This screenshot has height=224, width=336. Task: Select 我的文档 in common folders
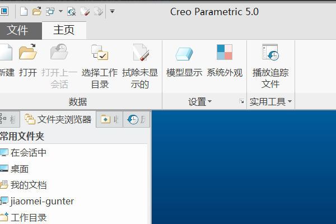click(23, 185)
